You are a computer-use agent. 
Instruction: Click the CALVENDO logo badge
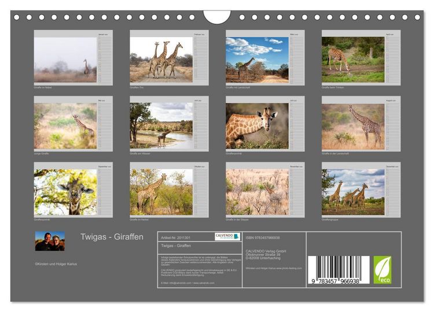[227, 236]
